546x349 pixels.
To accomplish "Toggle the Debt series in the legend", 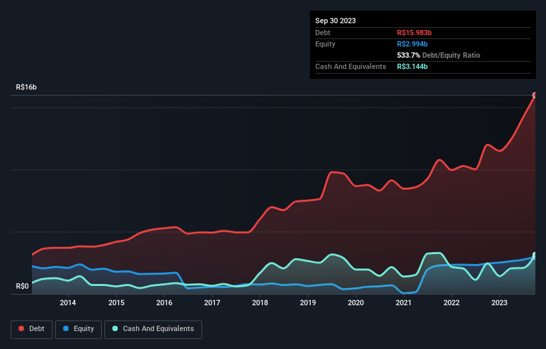I will 32,329.
